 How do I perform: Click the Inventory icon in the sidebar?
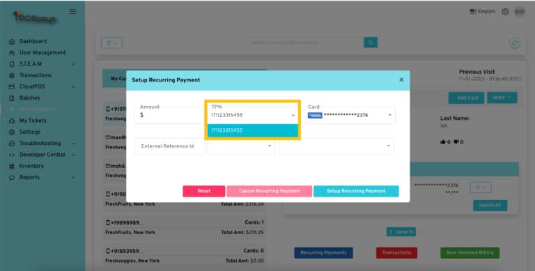click(x=12, y=167)
